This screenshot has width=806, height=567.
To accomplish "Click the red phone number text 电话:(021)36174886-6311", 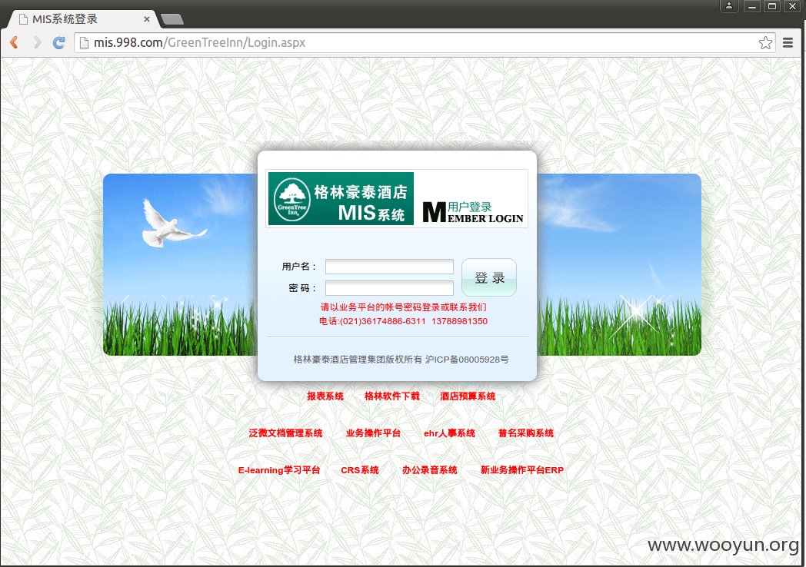I will click(372, 321).
